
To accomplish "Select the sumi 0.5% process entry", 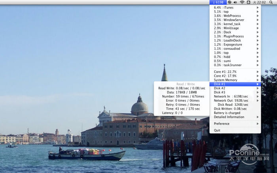I will click(x=235, y=61).
